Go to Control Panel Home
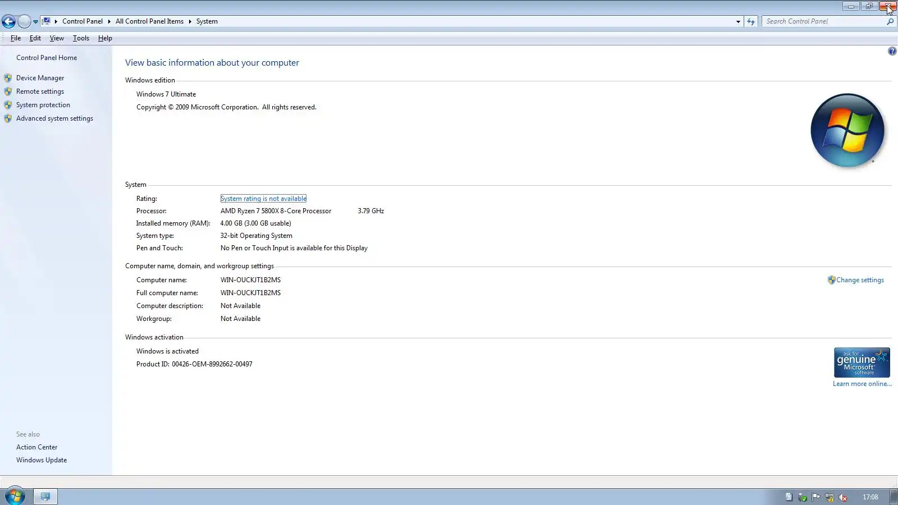This screenshot has height=505, width=898. (x=47, y=58)
